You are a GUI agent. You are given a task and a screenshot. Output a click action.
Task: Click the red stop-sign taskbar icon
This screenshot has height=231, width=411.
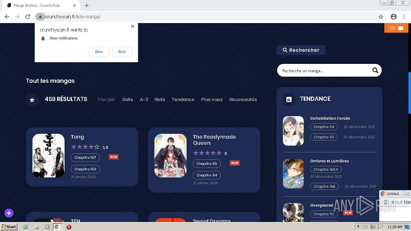69,227
